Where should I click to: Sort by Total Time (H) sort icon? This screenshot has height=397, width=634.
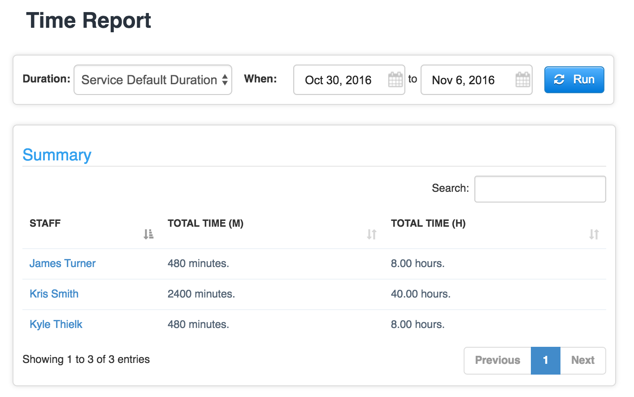[594, 234]
